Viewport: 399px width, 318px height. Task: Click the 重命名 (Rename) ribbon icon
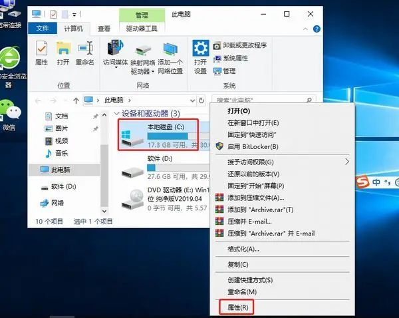pos(84,53)
